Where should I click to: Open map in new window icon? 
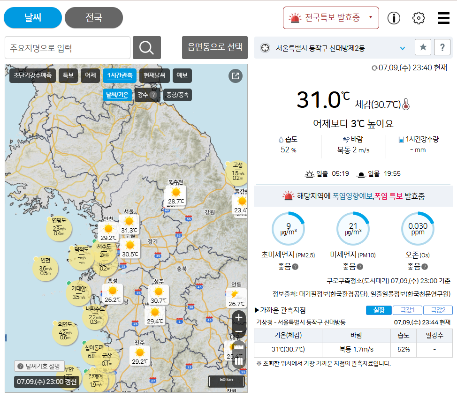pyautogui.click(x=236, y=76)
